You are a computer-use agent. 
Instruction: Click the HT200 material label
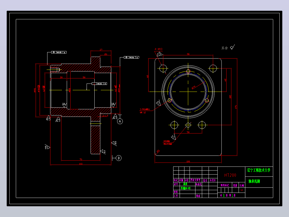pyautogui.click(x=230, y=175)
